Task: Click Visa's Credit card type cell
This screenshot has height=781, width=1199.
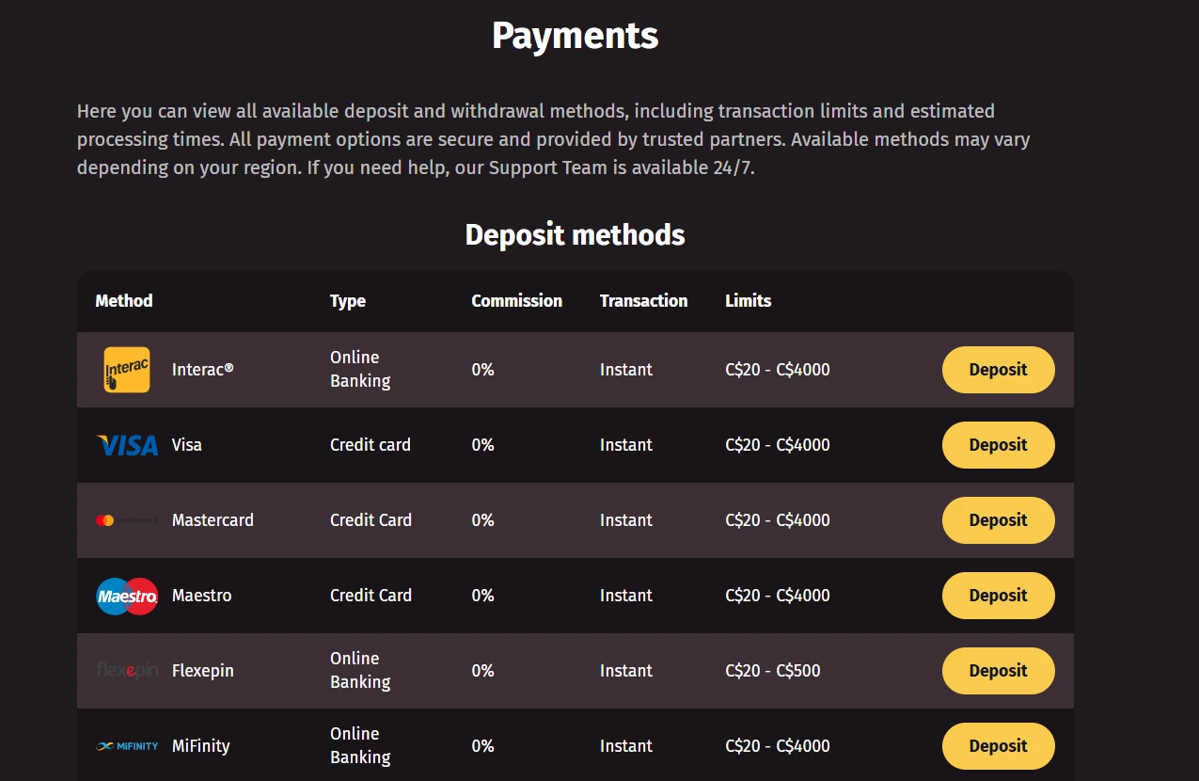Action: click(371, 445)
